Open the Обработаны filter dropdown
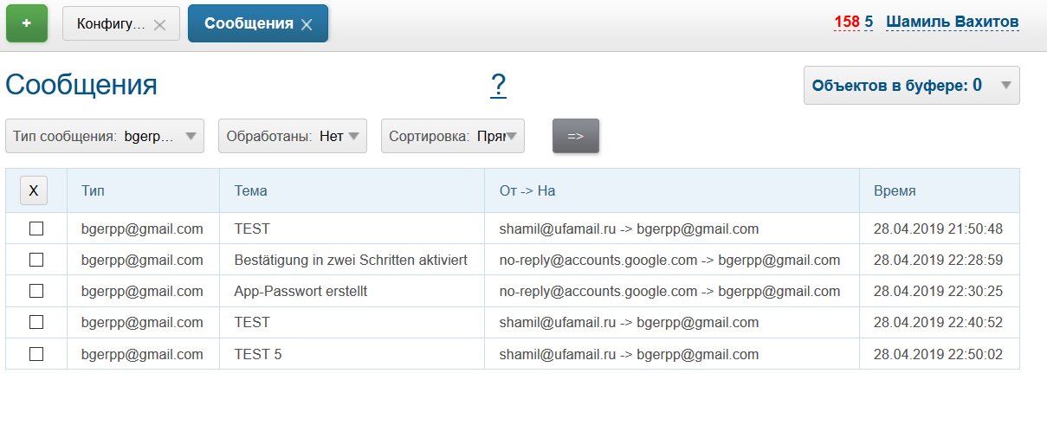 292,136
